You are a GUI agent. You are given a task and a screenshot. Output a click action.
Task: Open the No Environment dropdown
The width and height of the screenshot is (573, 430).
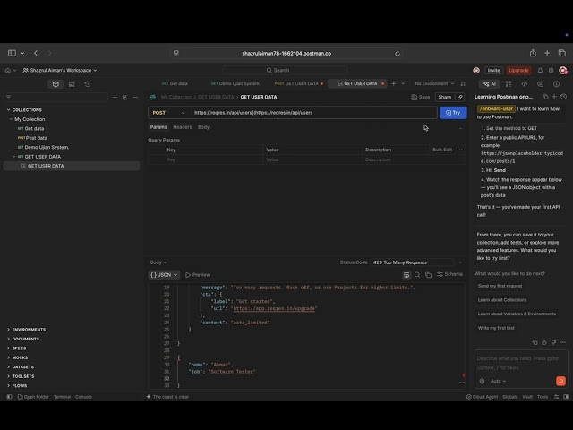[x=434, y=83]
